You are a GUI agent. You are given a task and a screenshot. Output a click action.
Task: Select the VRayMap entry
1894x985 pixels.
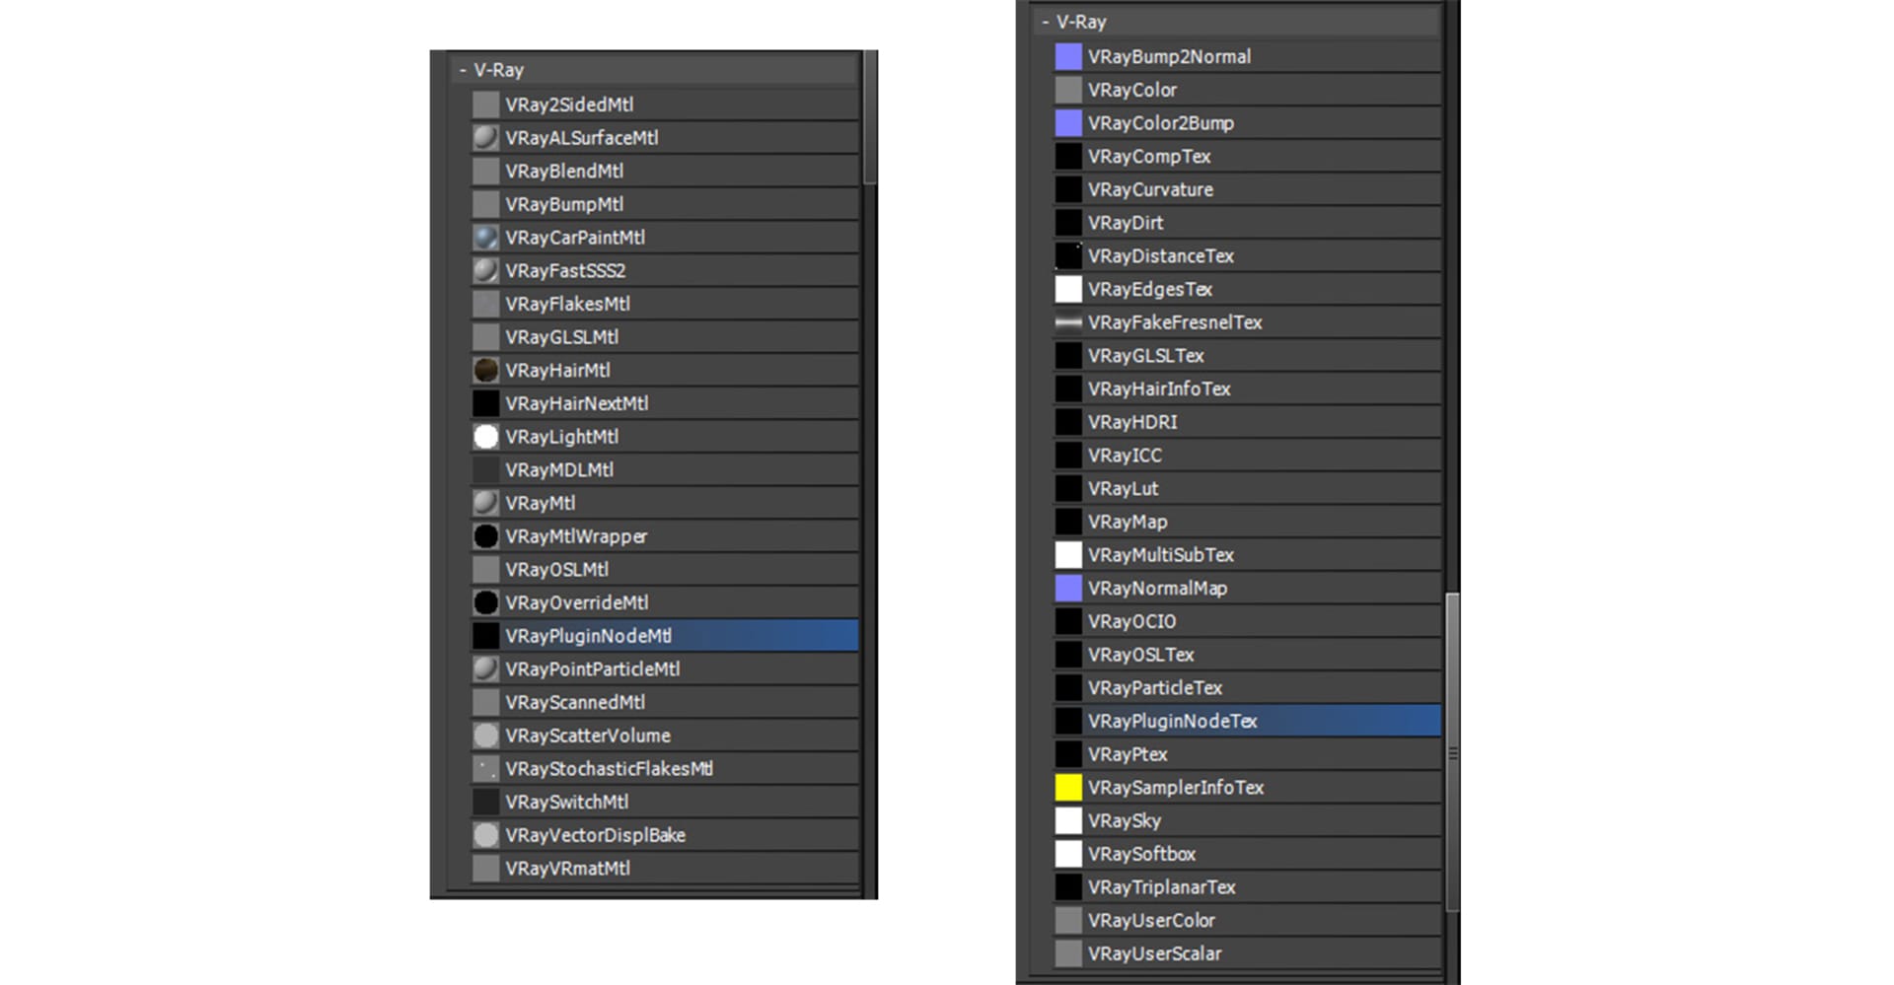click(1248, 522)
